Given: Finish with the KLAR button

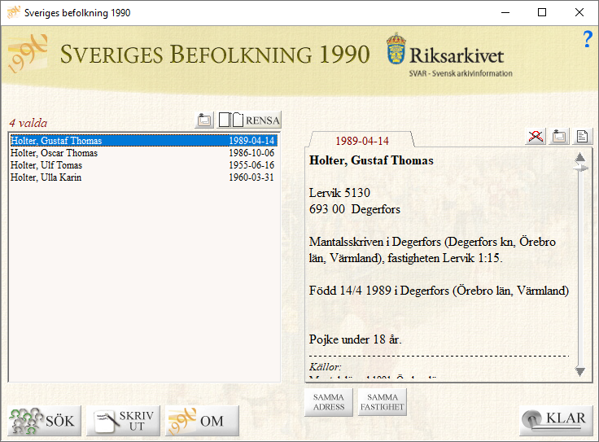Looking at the screenshot, I should (x=556, y=421).
